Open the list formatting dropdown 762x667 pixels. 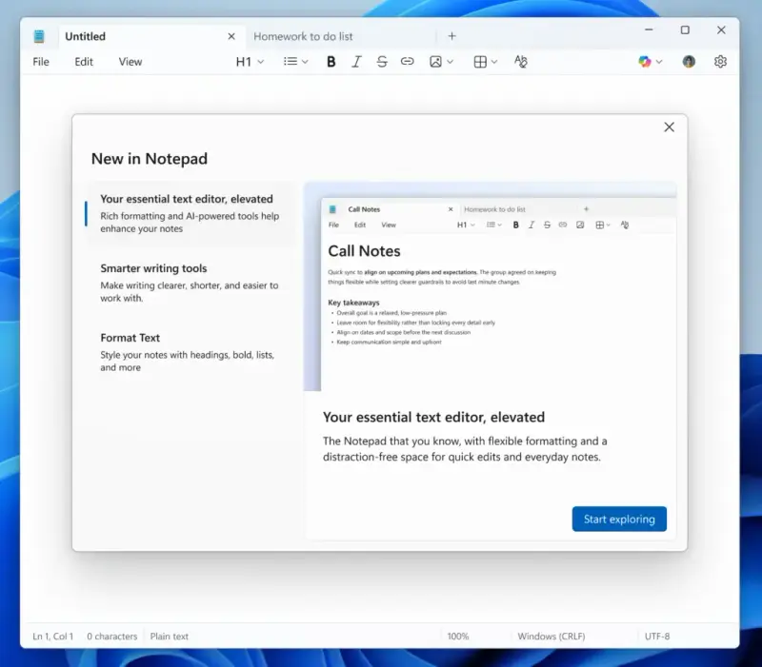(x=293, y=61)
